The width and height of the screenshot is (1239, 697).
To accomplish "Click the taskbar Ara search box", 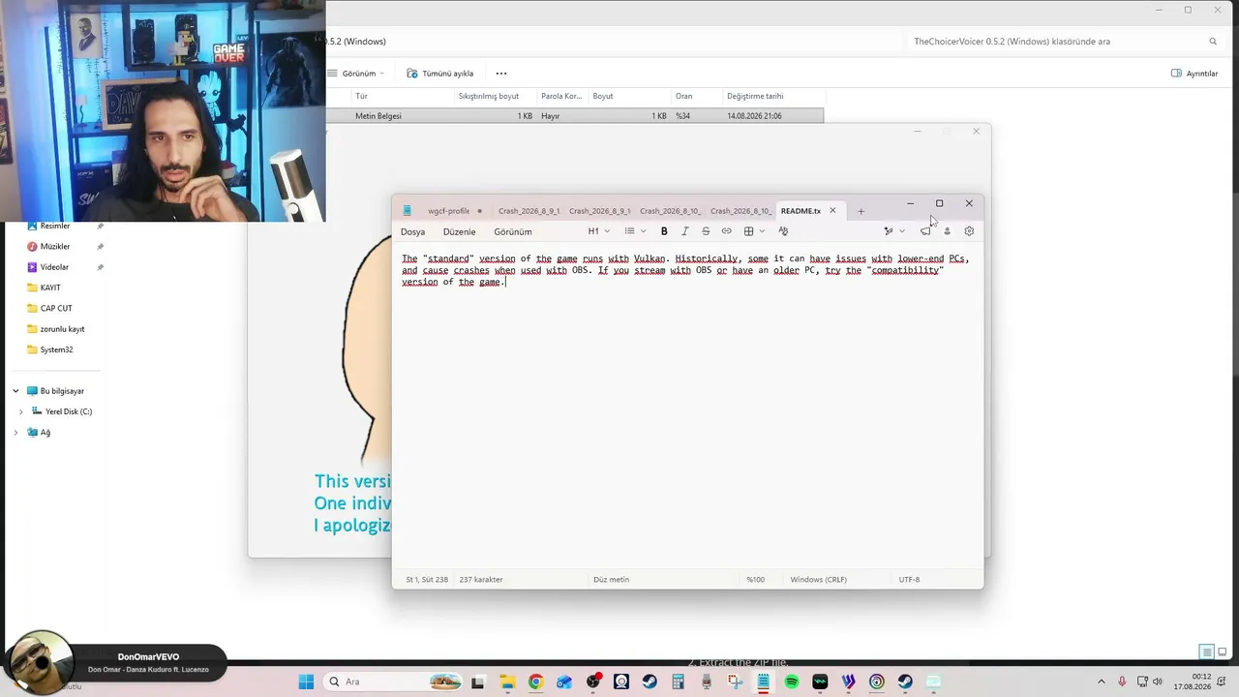I will 392,682.
